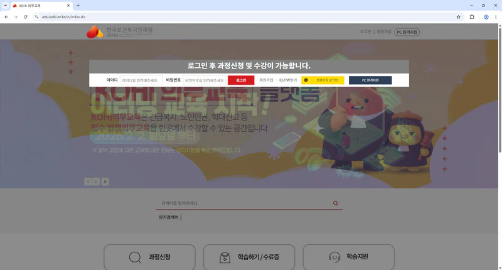This screenshot has height=270, width=502.
Task: Close the KOHI 의무교육 tab
Action: pyautogui.click(x=68, y=6)
